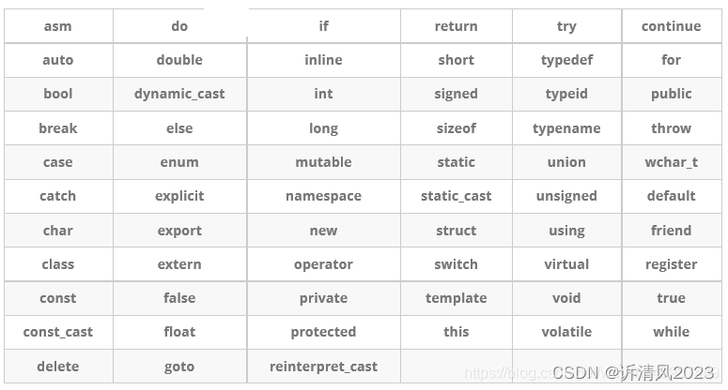728x390 pixels.
Task: Click the 'dynamic_cast' table cell
Action: pos(179,94)
